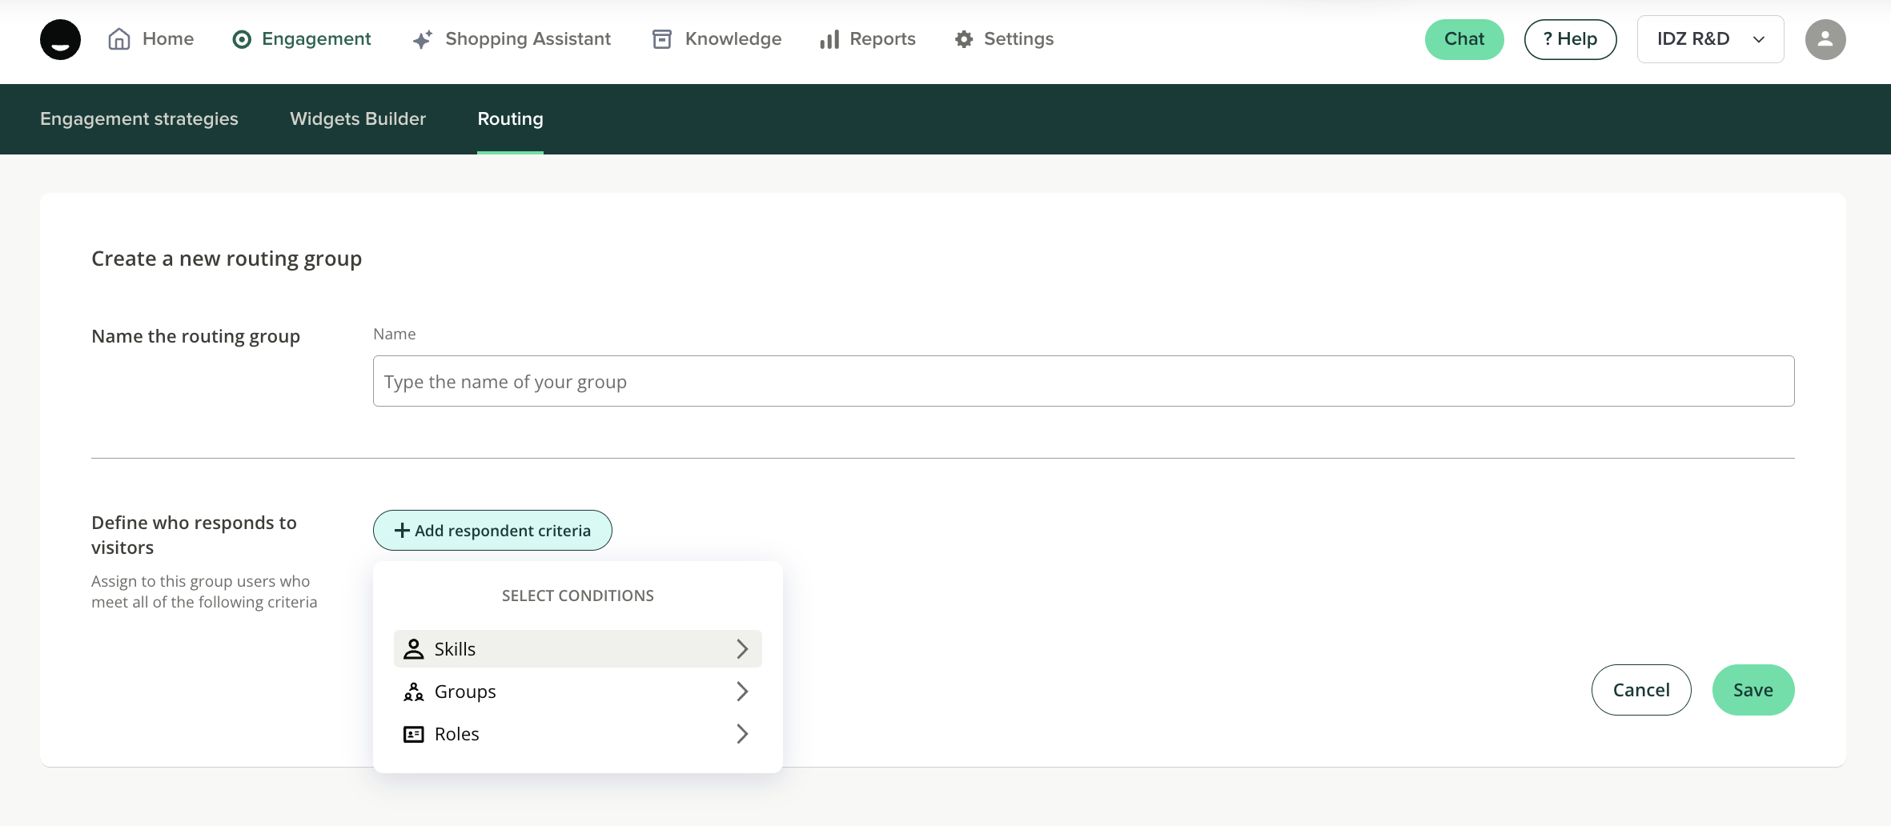Click the Reports bar chart icon

click(829, 39)
